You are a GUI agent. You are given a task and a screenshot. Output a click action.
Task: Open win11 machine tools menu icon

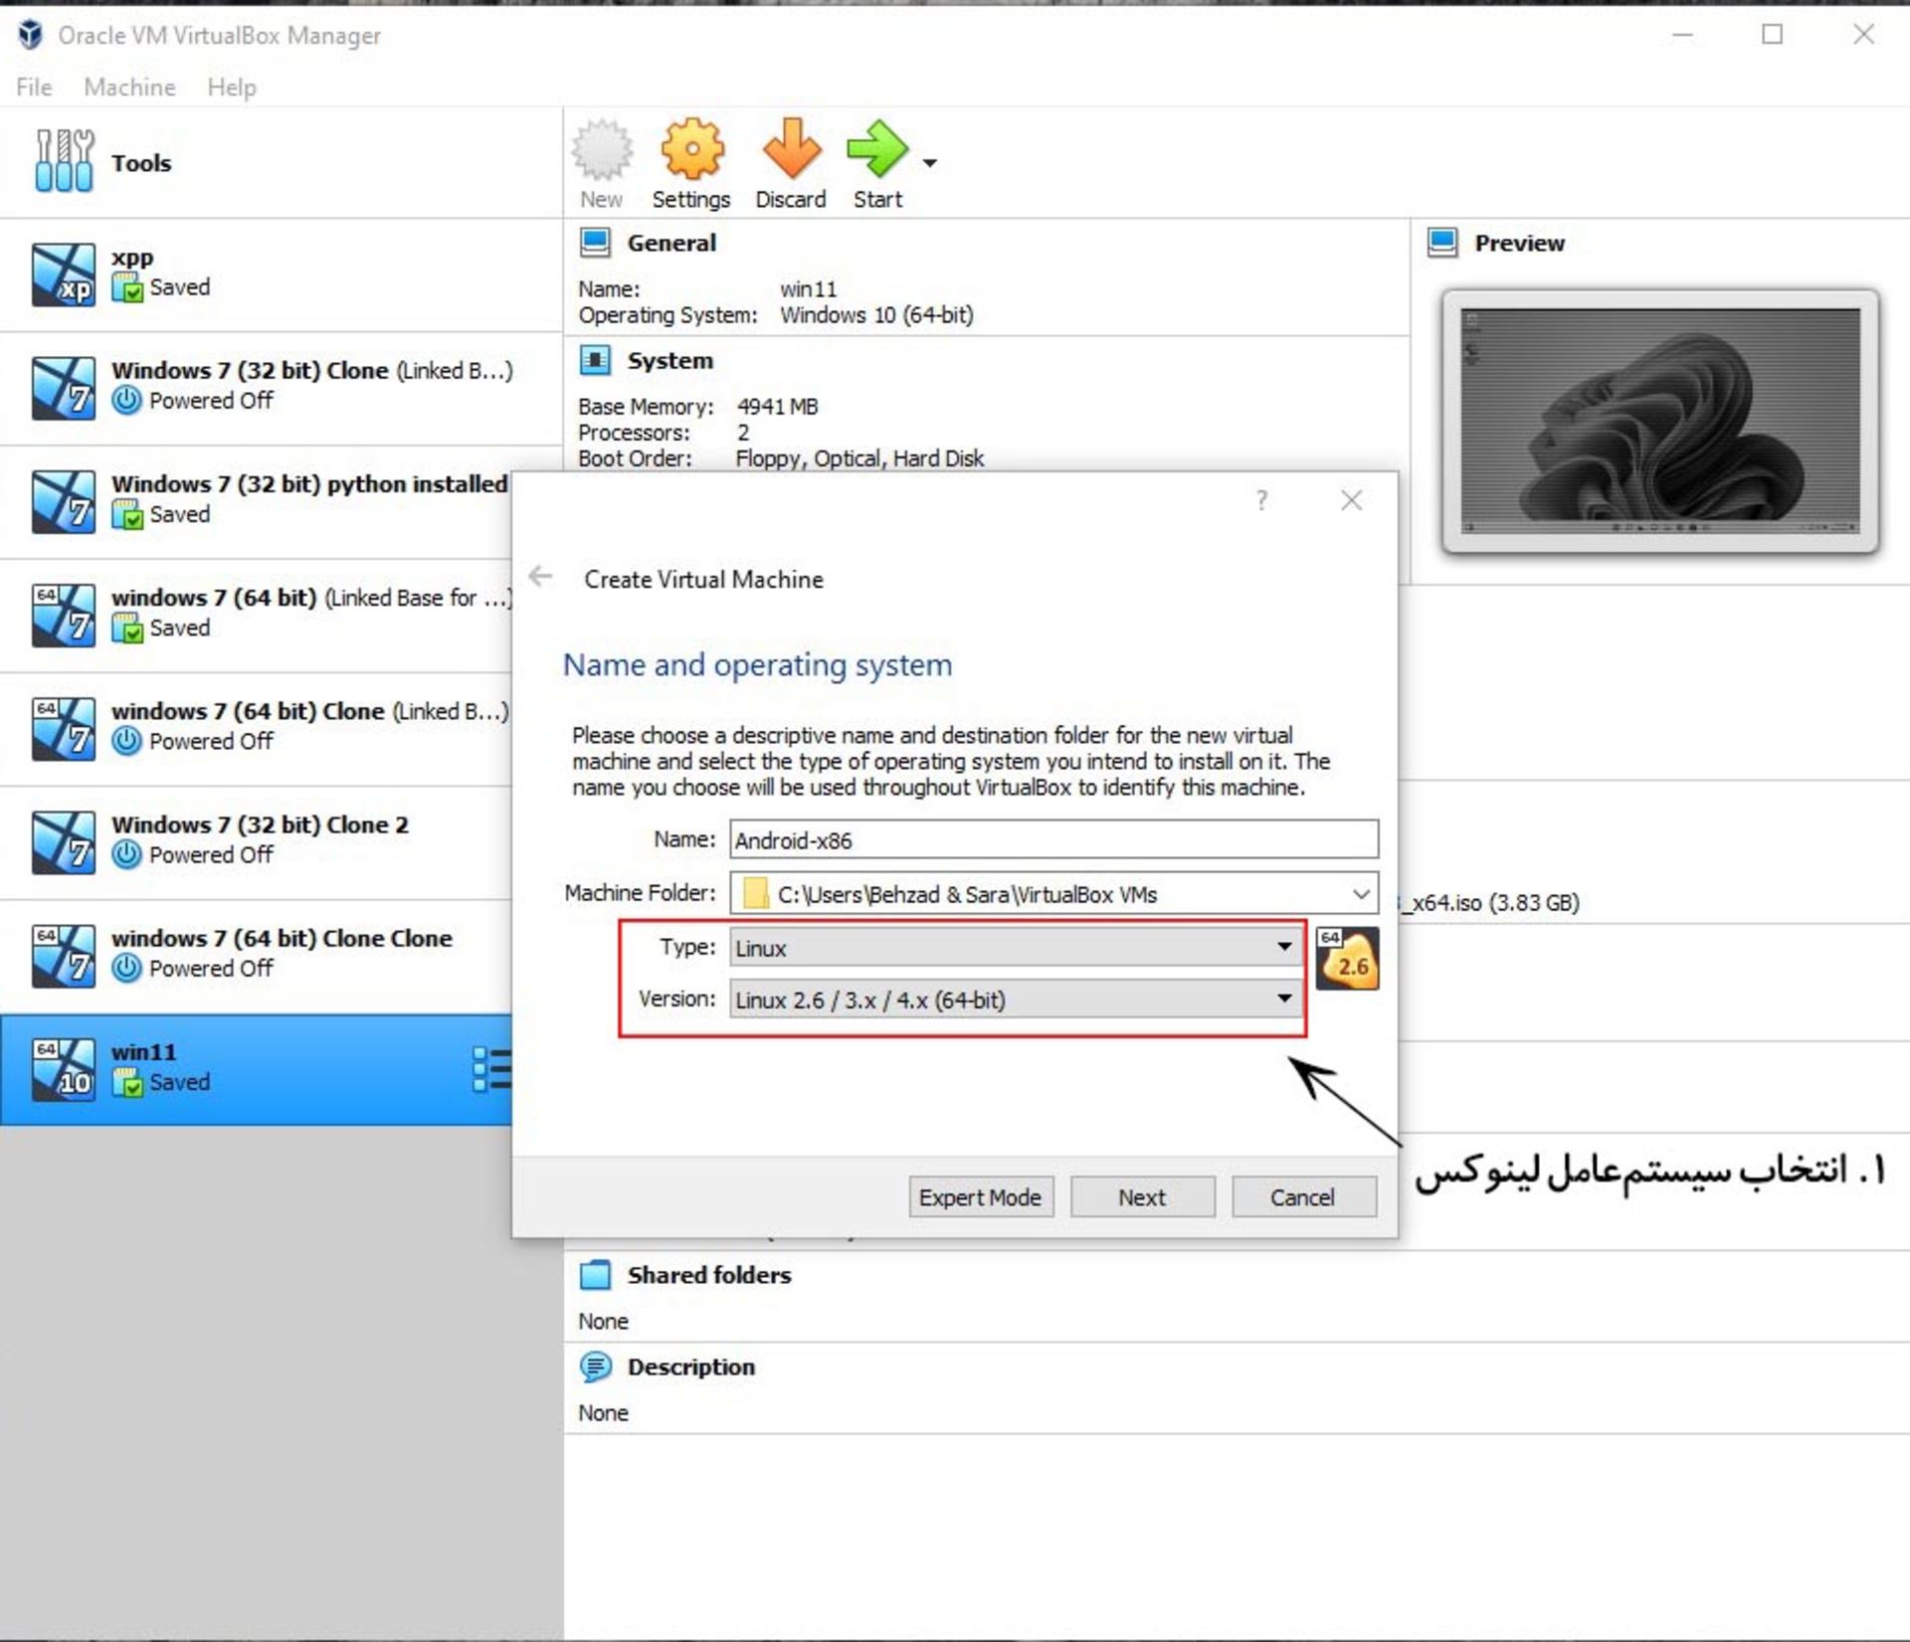492,1069
